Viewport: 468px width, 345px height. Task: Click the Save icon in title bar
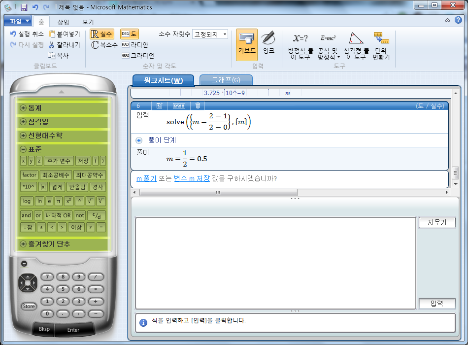click(24, 7)
